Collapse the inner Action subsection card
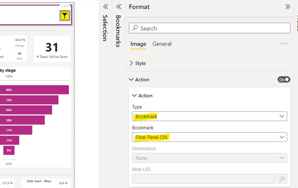 [x=142, y=96]
